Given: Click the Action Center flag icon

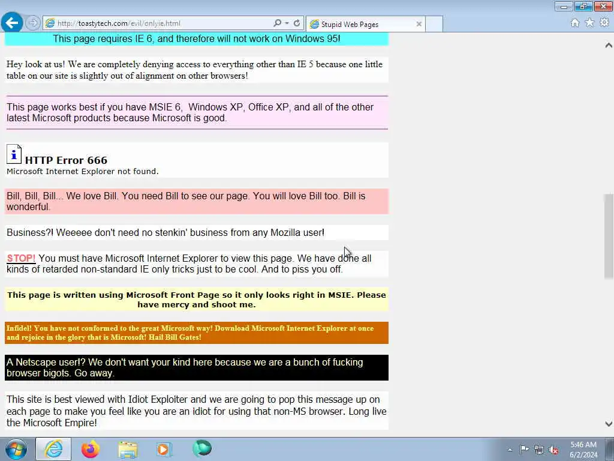Looking at the screenshot, I should pos(524,450).
